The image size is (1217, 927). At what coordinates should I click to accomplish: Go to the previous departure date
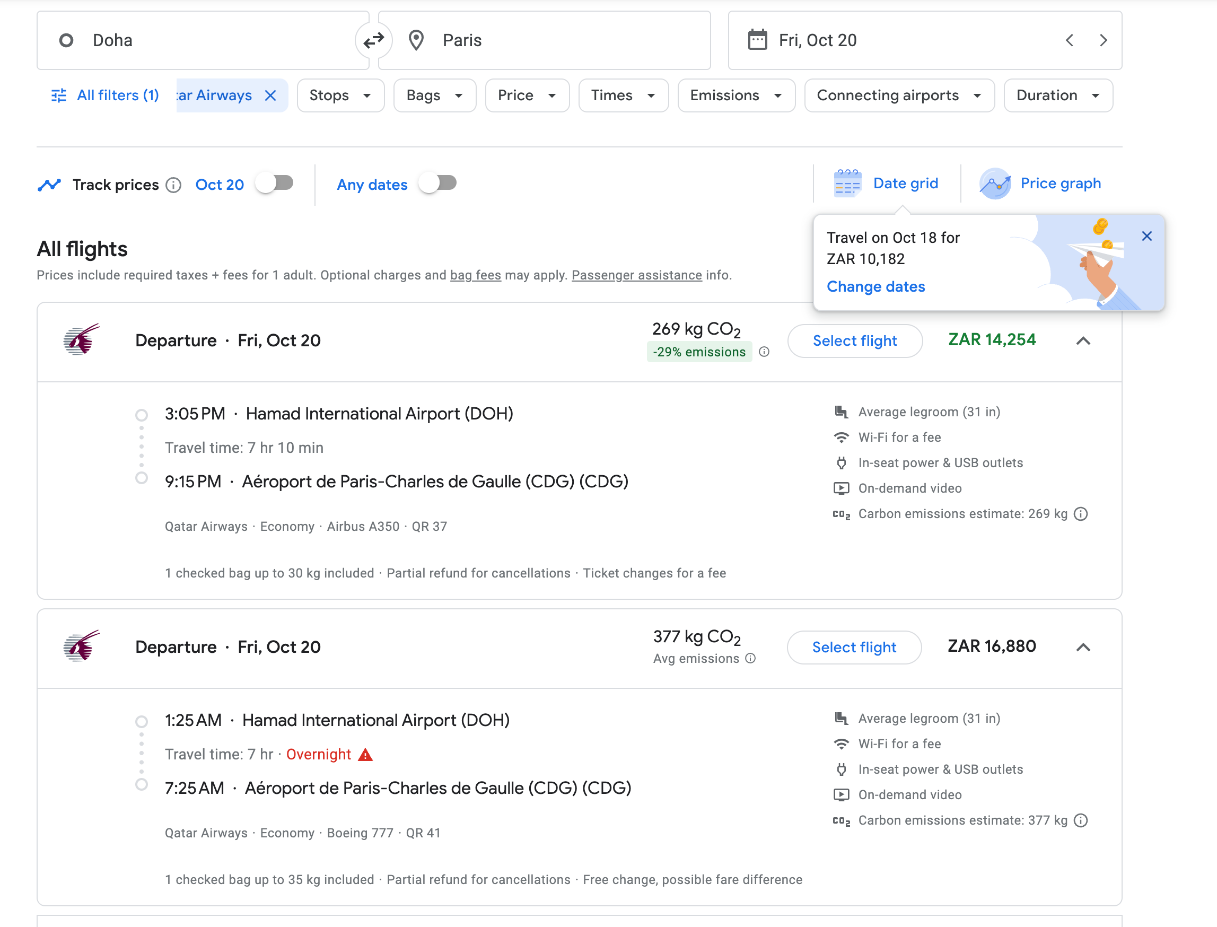pyautogui.click(x=1070, y=40)
